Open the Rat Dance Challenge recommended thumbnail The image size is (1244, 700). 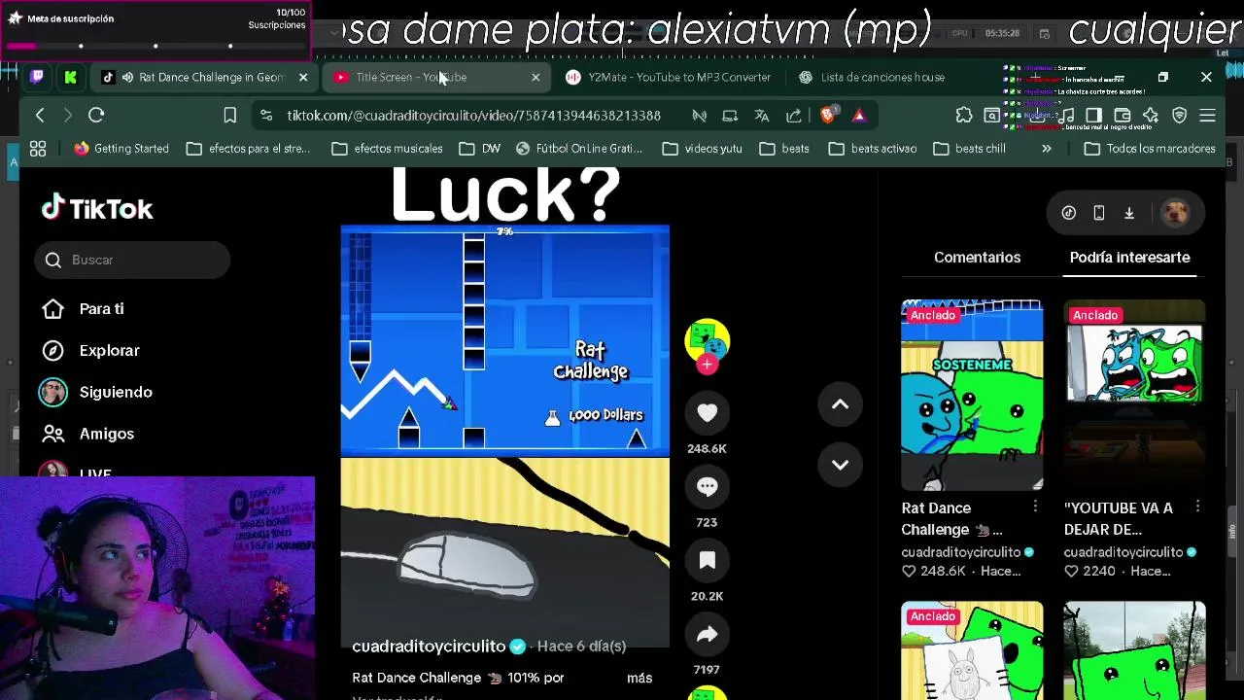[x=972, y=396]
